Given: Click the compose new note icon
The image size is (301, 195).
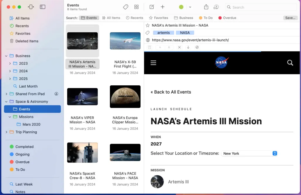Looking at the screenshot, I should pos(152,7).
